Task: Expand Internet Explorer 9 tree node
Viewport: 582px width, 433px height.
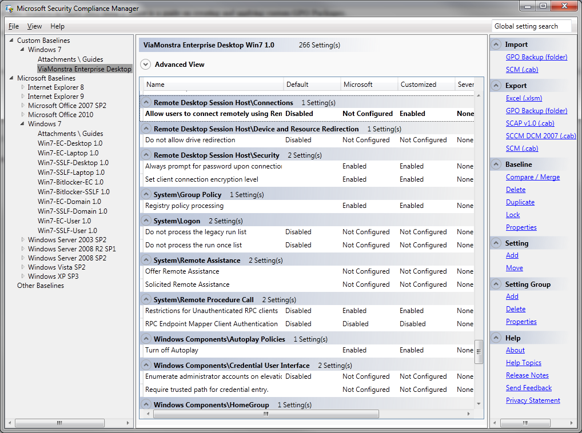Action: click(23, 97)
